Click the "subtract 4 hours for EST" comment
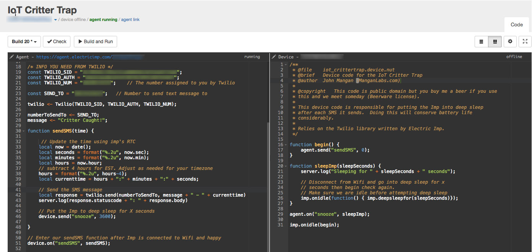Viewport: 532px width, 252px height. pos(126,168)
